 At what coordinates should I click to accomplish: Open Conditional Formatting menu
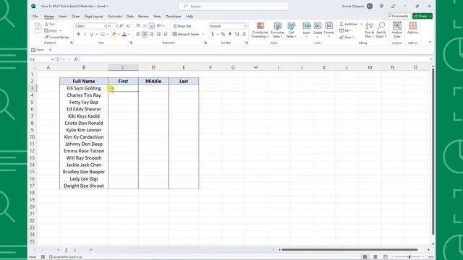click(260, 30)
